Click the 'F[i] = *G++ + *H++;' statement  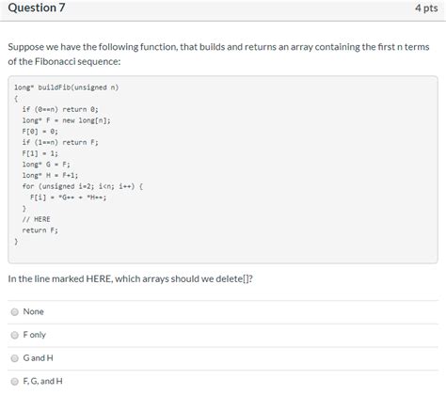(x=68, y=197)
